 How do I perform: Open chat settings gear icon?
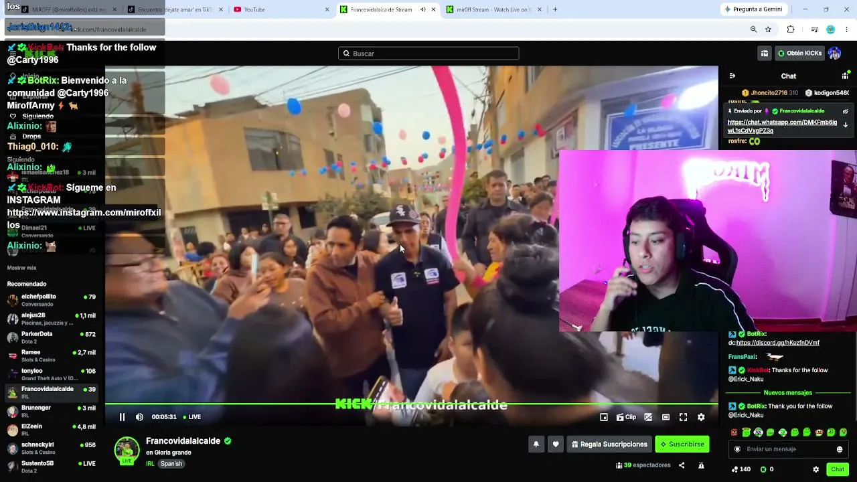coord(815,469)
